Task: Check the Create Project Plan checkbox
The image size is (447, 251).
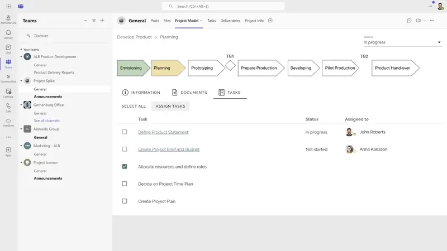Action: pos(125,201)
